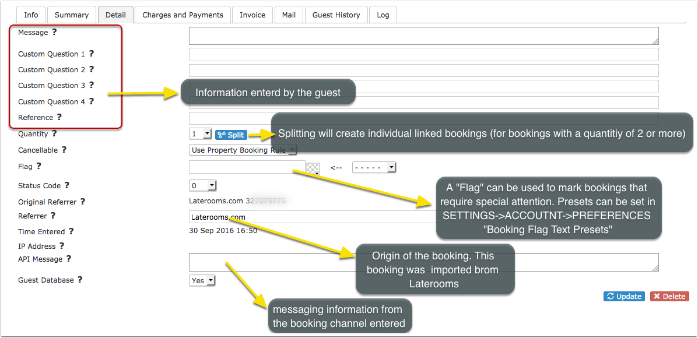Click the Flag text input field
The height and width of the screenshot is (338, 698).
[247, 167]
